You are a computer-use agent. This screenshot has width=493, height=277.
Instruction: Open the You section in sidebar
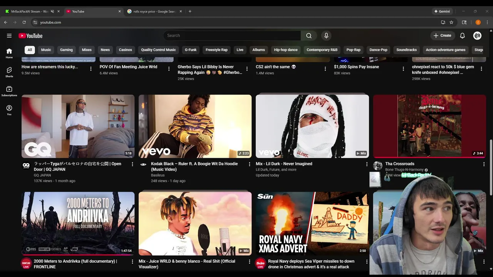pyautogui.click(x=9, y=110)
